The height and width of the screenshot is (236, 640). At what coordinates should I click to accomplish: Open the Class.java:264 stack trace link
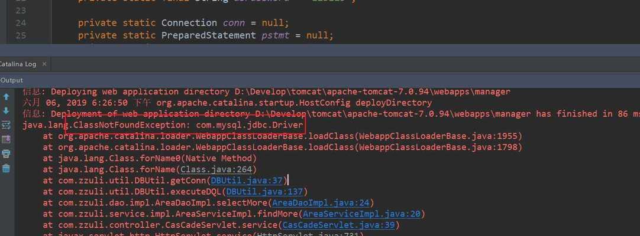216,169
